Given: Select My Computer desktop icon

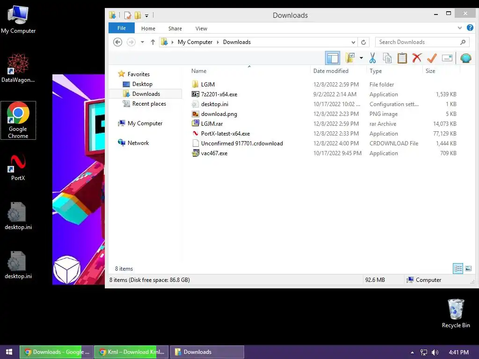Looking at the screenshot, I should 18,19.
